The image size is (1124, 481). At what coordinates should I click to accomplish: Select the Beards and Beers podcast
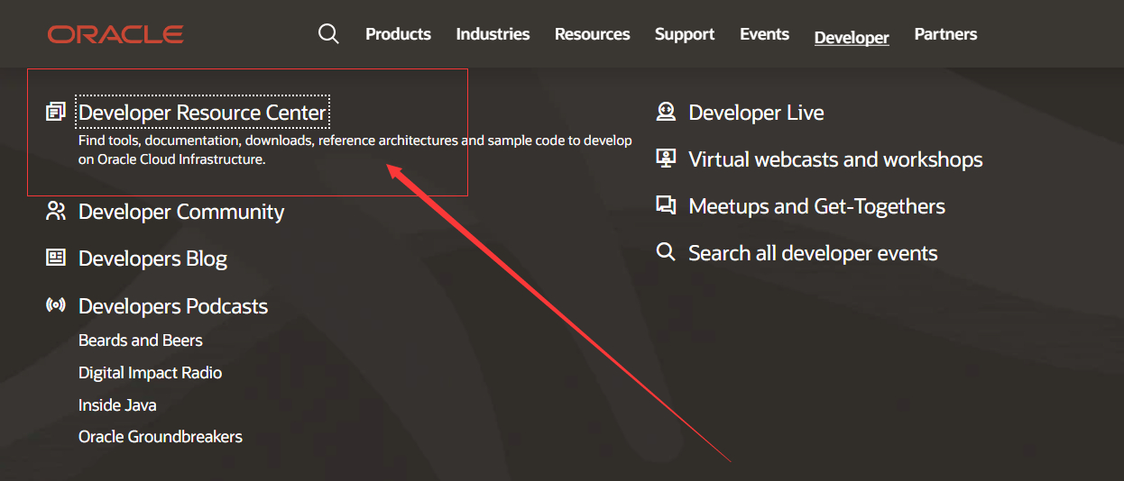141,340
